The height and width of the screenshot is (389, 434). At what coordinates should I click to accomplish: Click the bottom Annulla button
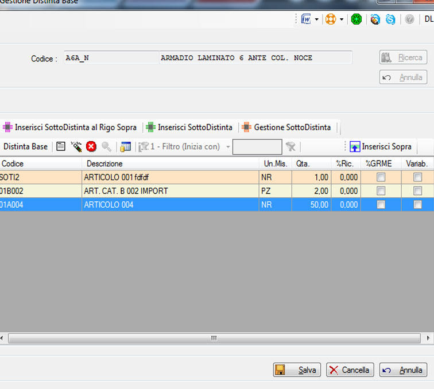pyautogui.click(x=403, y=370)
